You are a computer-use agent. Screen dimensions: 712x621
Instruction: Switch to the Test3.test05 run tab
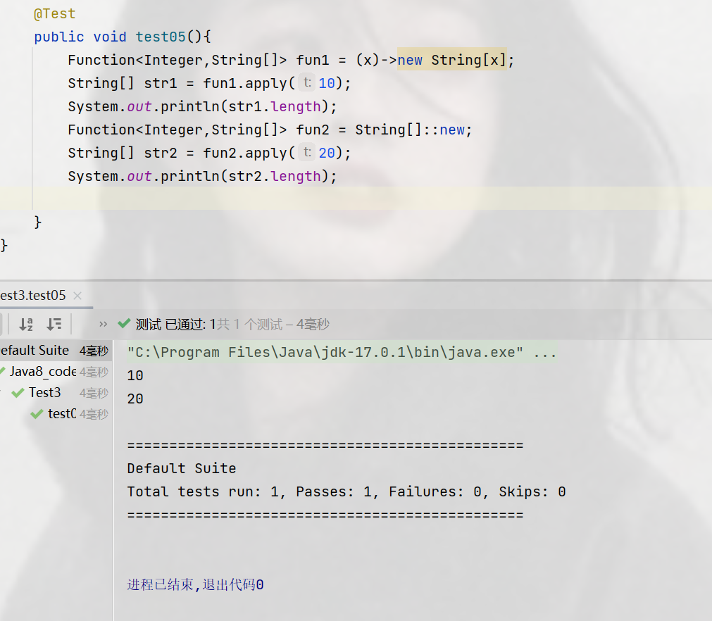click(32, 296)
